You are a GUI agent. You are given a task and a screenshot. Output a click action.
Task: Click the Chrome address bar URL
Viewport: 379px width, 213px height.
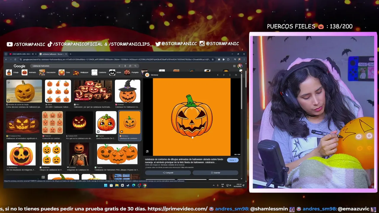pos(116,59)
